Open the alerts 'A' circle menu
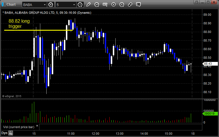This screenshot has width=219, height=137. coord(122,5)
